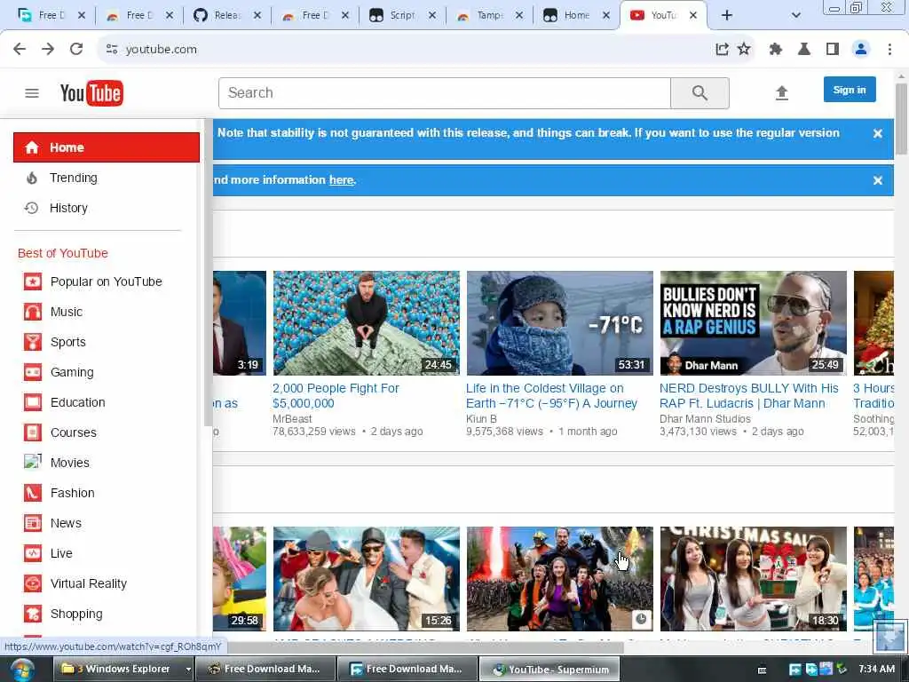The image size is (909, 682).
Task: Open the 2,000 People Fight thumbnail
Action: point(367,323)
